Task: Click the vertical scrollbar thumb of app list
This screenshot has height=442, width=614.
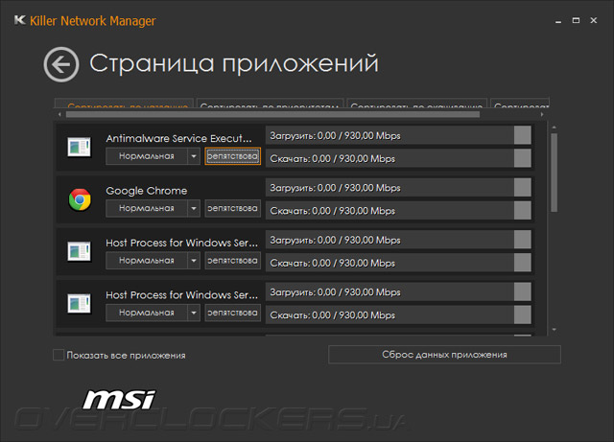Action: pyautogui.click(x=555, y=173)
